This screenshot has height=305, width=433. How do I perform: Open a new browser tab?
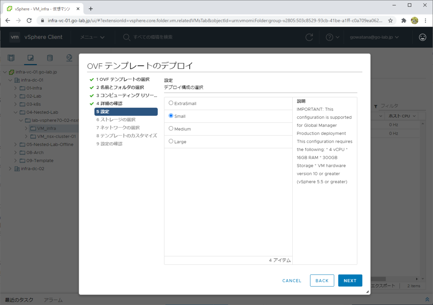coord(91,9)
